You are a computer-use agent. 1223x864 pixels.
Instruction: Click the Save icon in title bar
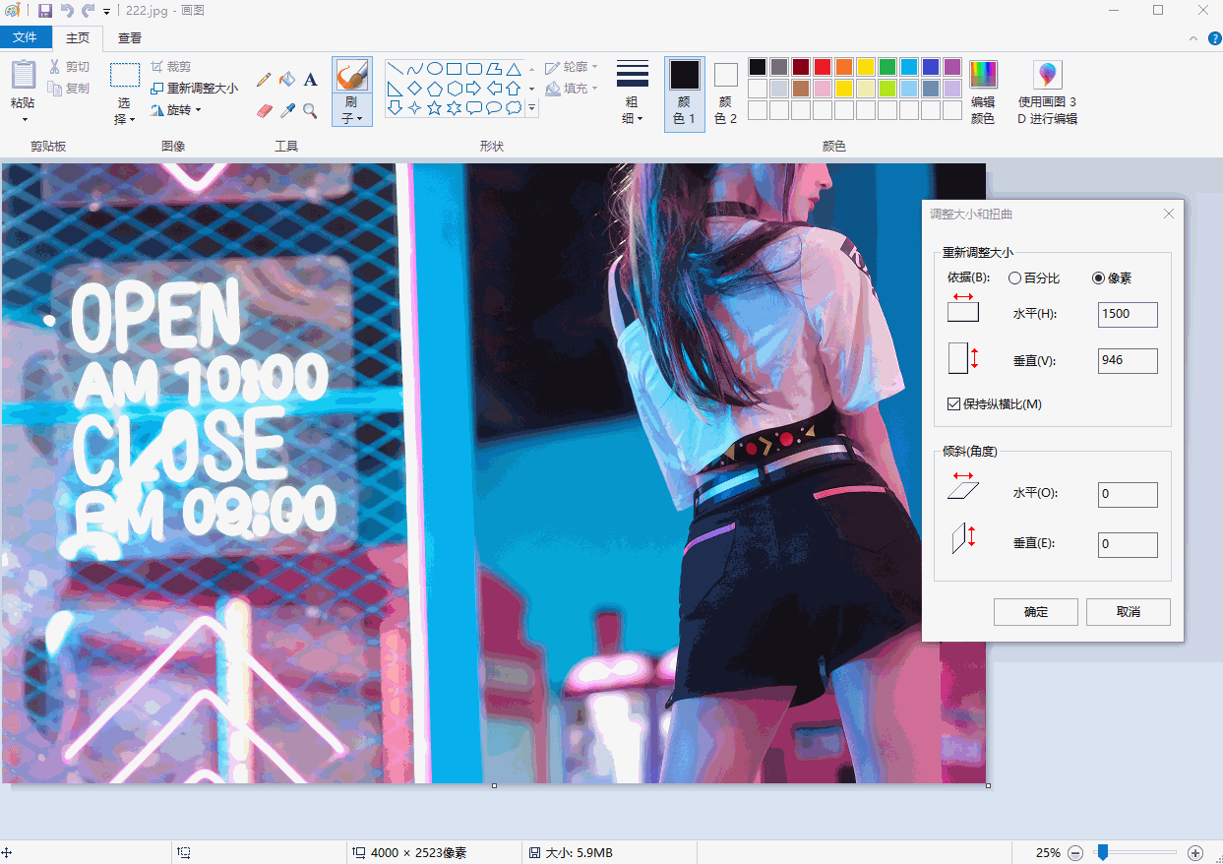45,11
